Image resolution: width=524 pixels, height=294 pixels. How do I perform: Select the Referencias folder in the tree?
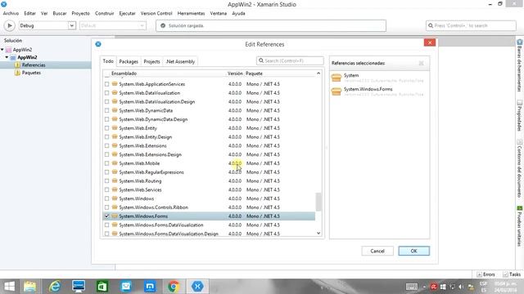pos(34,65)
